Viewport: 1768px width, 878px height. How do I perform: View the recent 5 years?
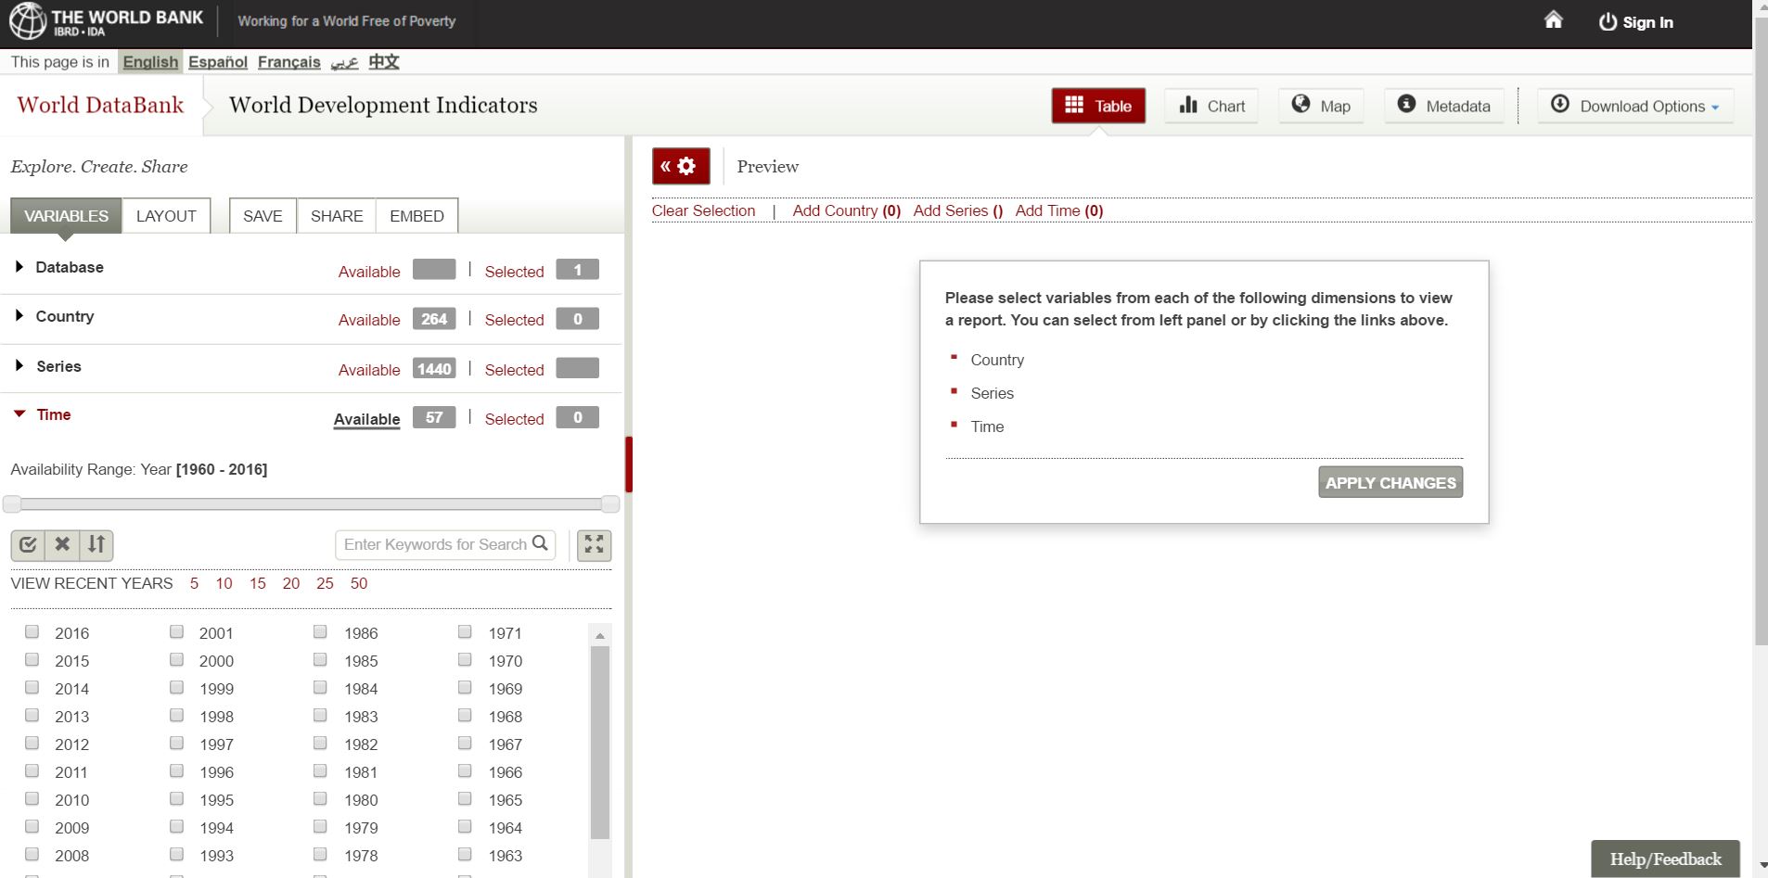pos(194,583)
